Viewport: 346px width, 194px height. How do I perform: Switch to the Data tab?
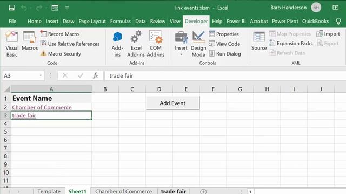point(141,22)
